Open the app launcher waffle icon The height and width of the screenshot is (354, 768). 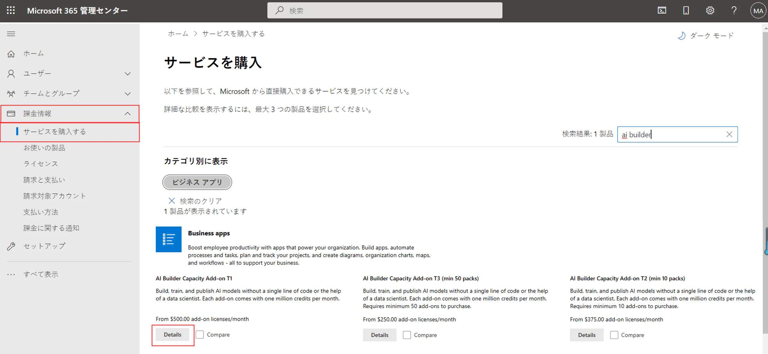pos(11,11)
